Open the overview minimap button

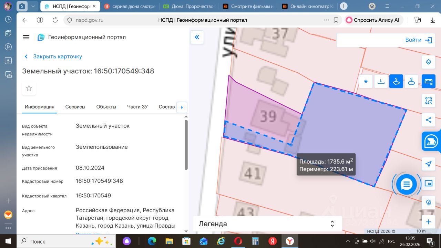429,183
